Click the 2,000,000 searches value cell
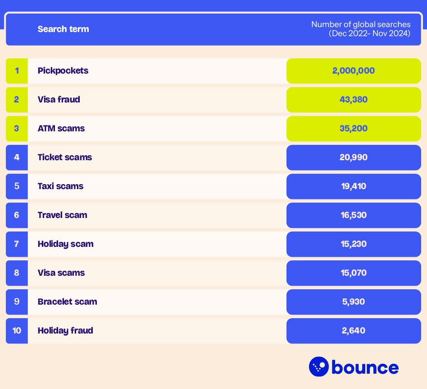The height and width of the screenshot is (389, 427). click(x=354, y=70)
